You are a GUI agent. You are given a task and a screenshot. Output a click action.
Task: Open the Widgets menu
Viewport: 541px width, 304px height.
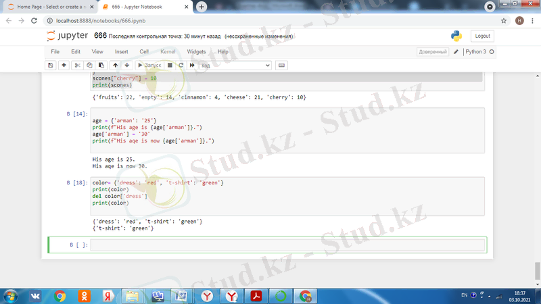click(x=196, y=52)
